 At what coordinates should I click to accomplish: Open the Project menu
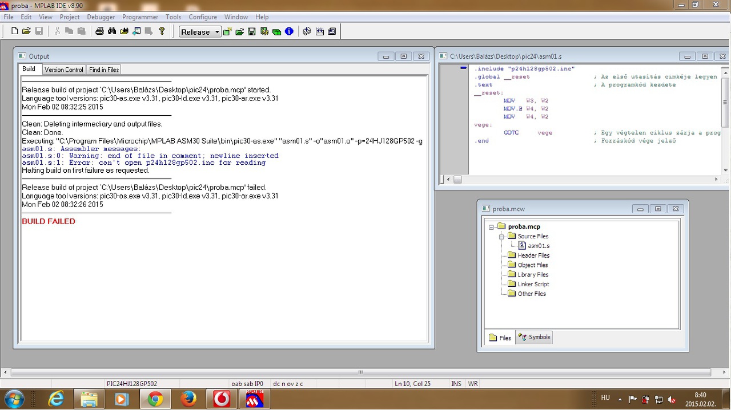(70, 17)
